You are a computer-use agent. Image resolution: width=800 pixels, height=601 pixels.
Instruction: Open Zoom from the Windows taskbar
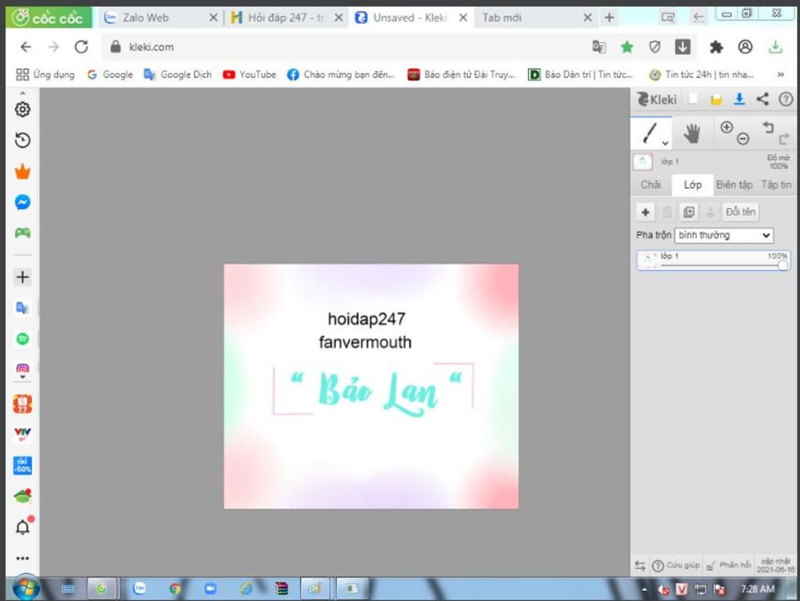210,589
